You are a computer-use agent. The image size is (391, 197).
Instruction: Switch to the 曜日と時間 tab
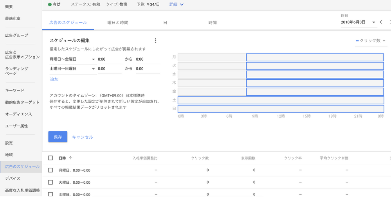pyautogui.click(x=118, y=22)
